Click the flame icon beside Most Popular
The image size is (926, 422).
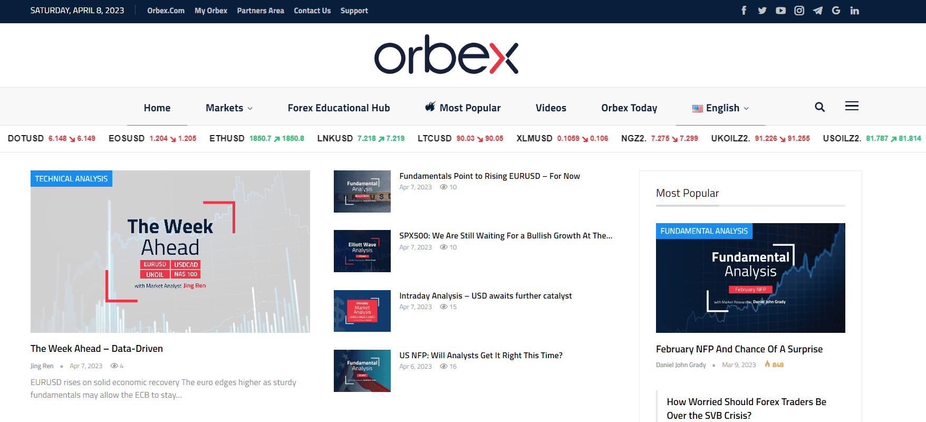click(x=430, y=107)
